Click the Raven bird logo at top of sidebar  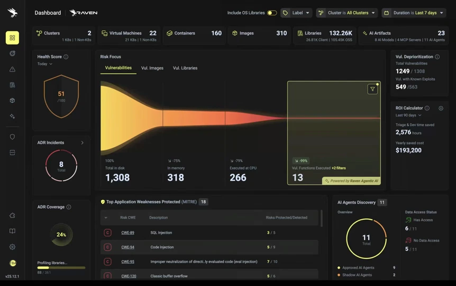(x=12, y=13)
